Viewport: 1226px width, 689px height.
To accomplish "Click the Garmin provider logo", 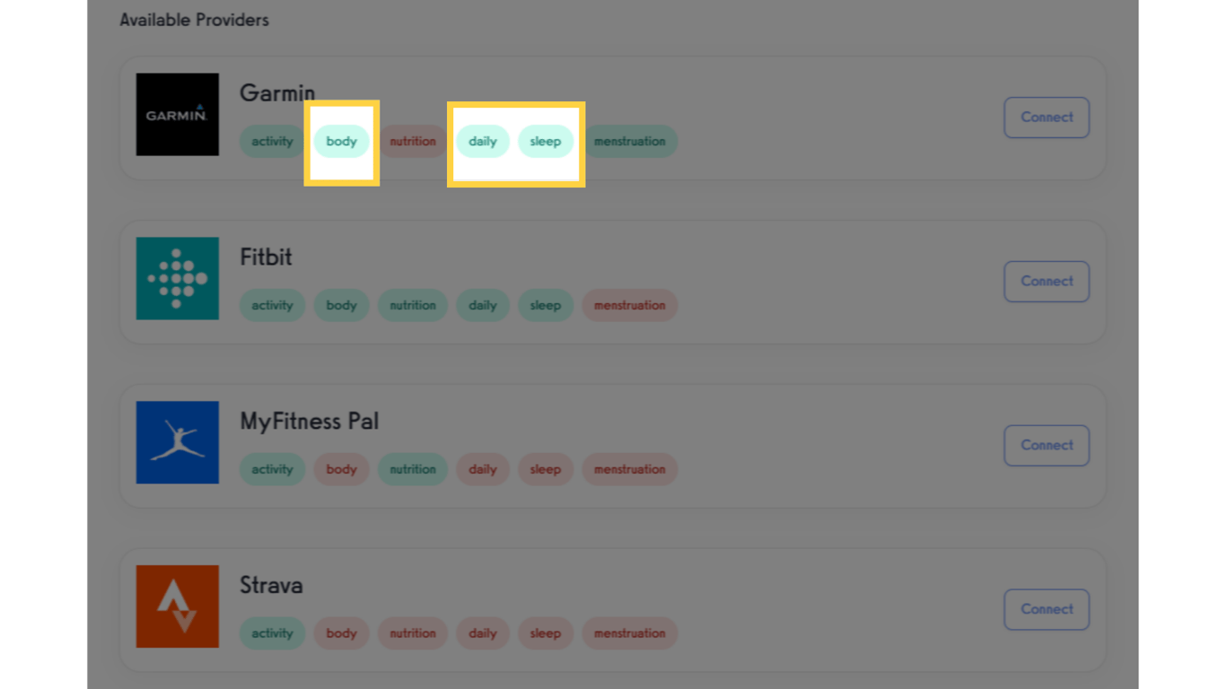I will click(177, 114).
